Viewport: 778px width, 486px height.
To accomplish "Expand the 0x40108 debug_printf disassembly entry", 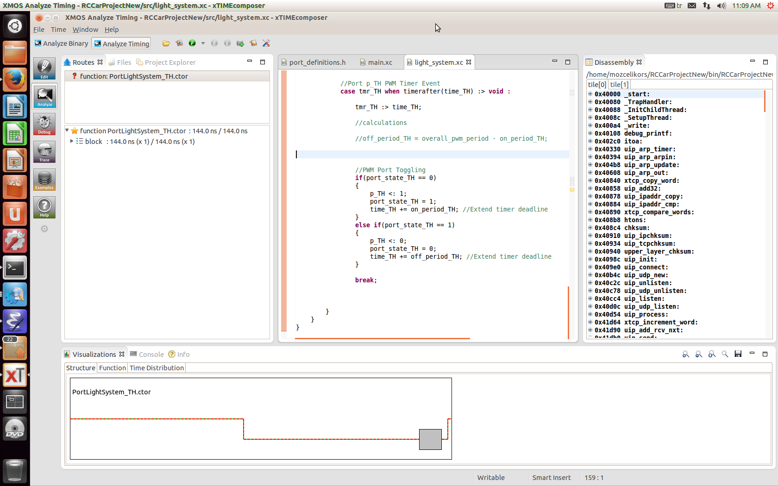I will coord(590,133).
